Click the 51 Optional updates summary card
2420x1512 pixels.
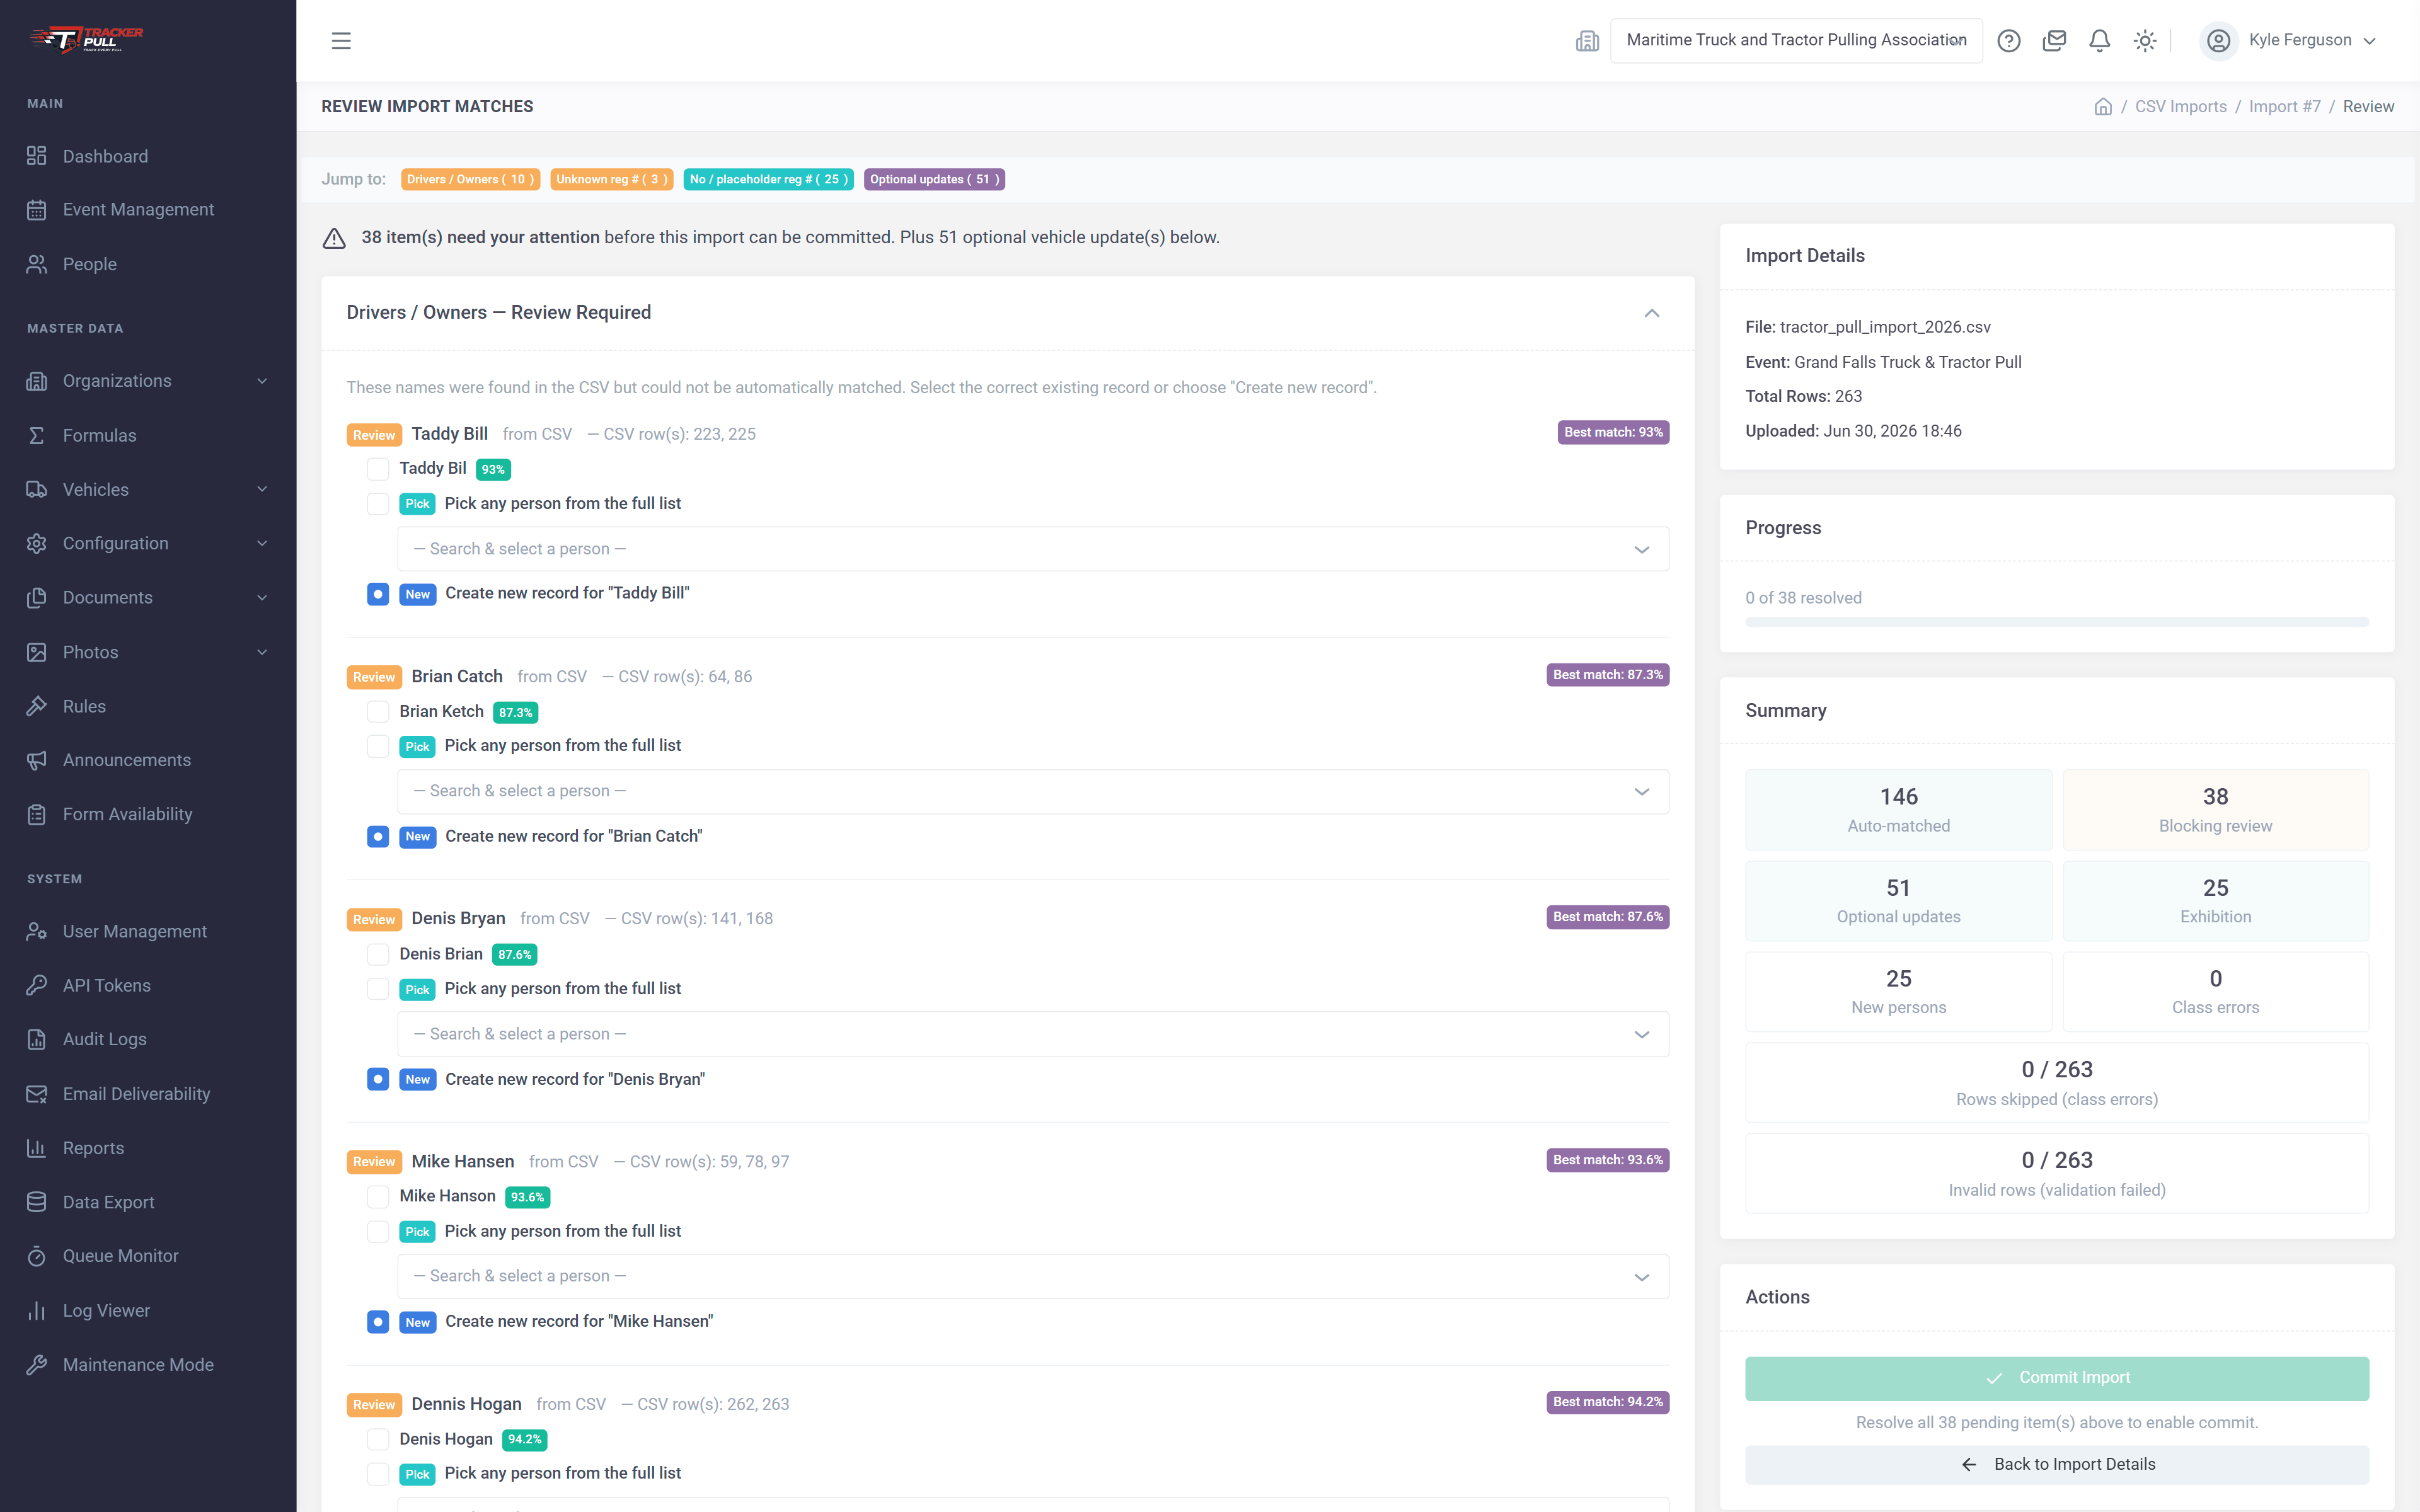coord(1898,901)
